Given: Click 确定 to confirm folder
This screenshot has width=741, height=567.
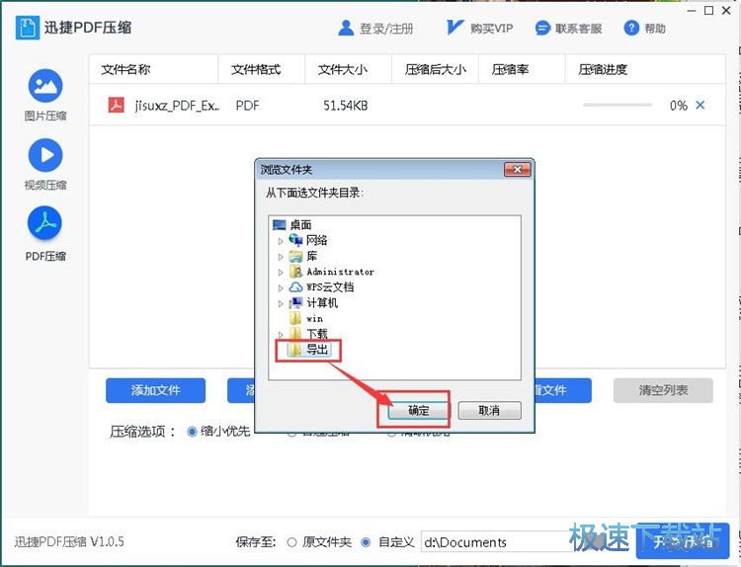Looking at the screenshot, I should click(x=418, y=410).
